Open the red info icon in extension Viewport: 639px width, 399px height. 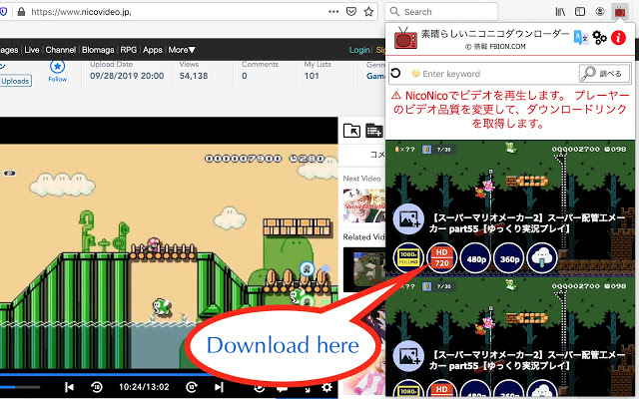[x=618, y=38]
